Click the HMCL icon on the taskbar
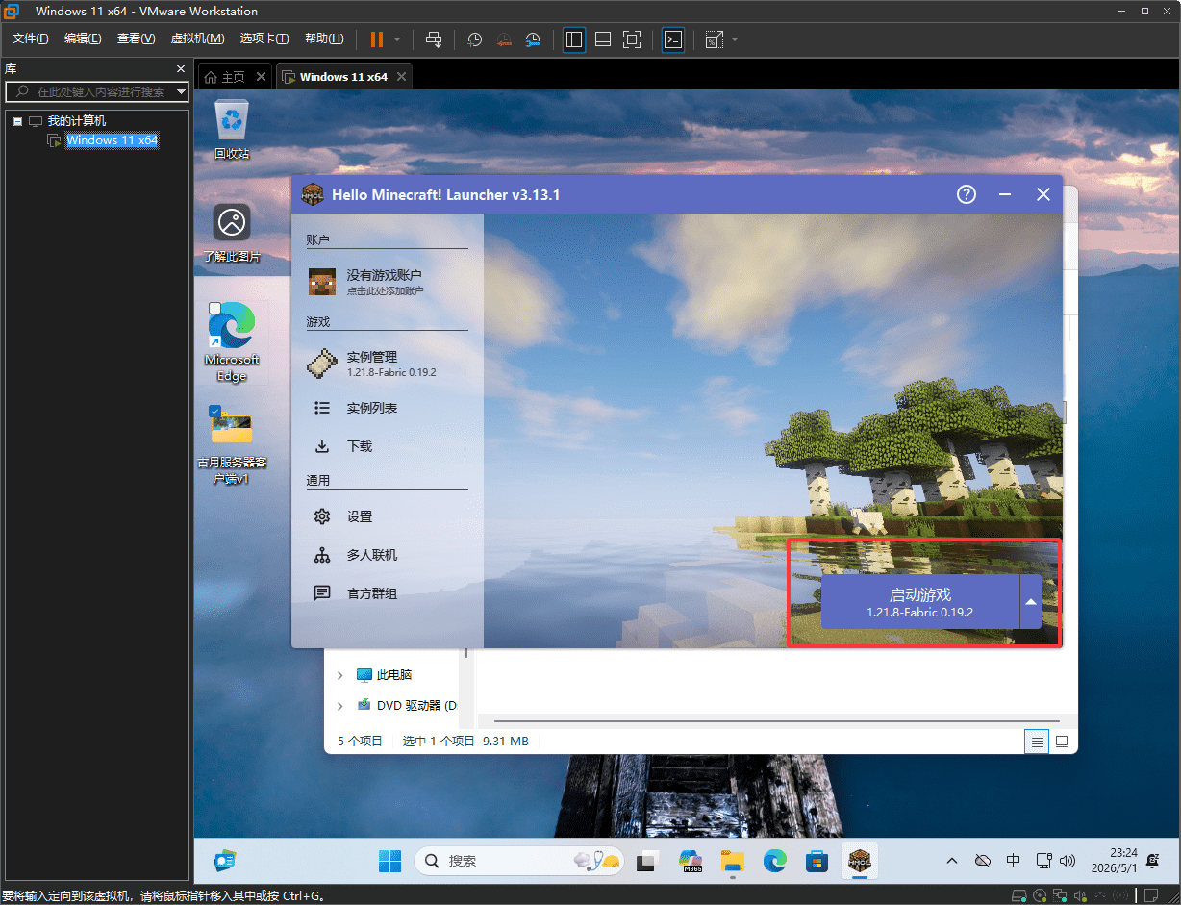Viewport: 1181px width, 905px height. coord(859,861)
